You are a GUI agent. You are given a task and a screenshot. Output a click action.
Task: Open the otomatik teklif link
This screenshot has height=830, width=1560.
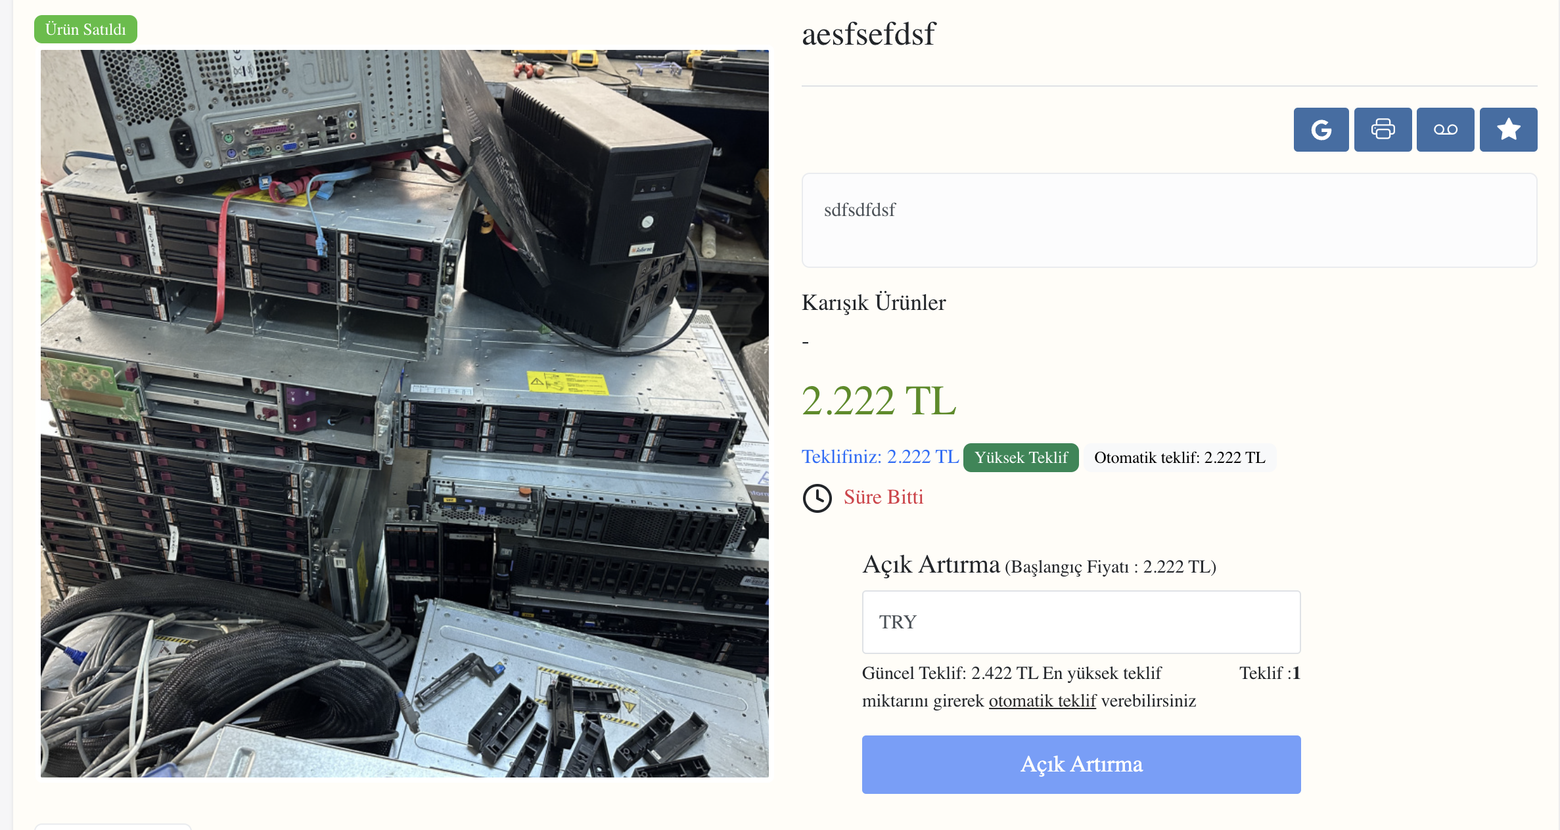pos(1042,701)
